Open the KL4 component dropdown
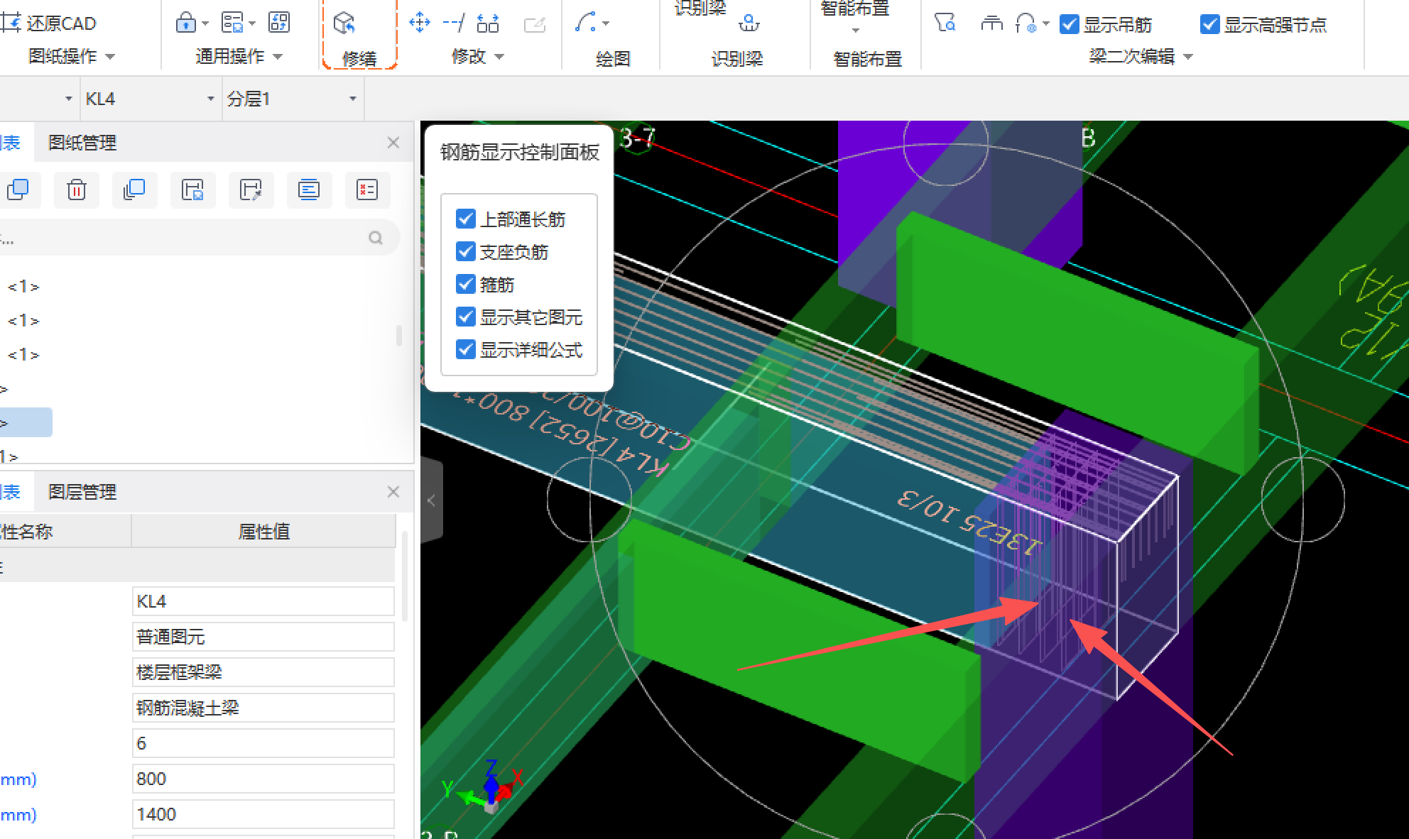 [210, 99]
